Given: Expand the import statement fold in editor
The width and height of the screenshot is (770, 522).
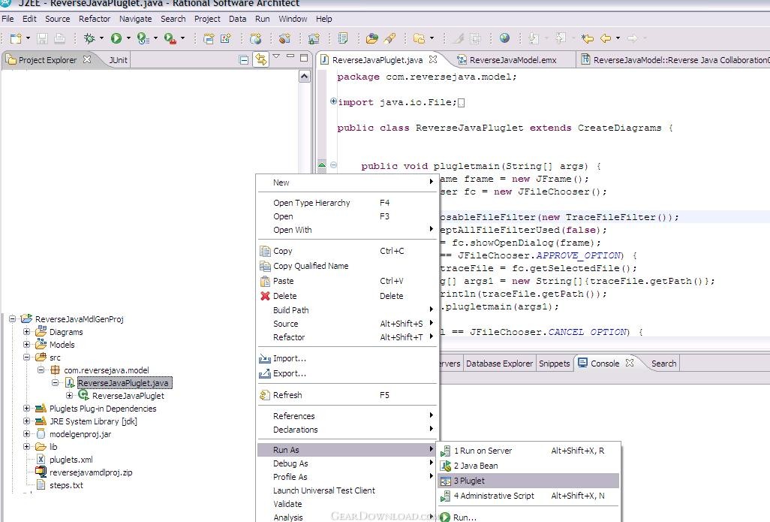Looking at the screenshot, I should [333, 101].
